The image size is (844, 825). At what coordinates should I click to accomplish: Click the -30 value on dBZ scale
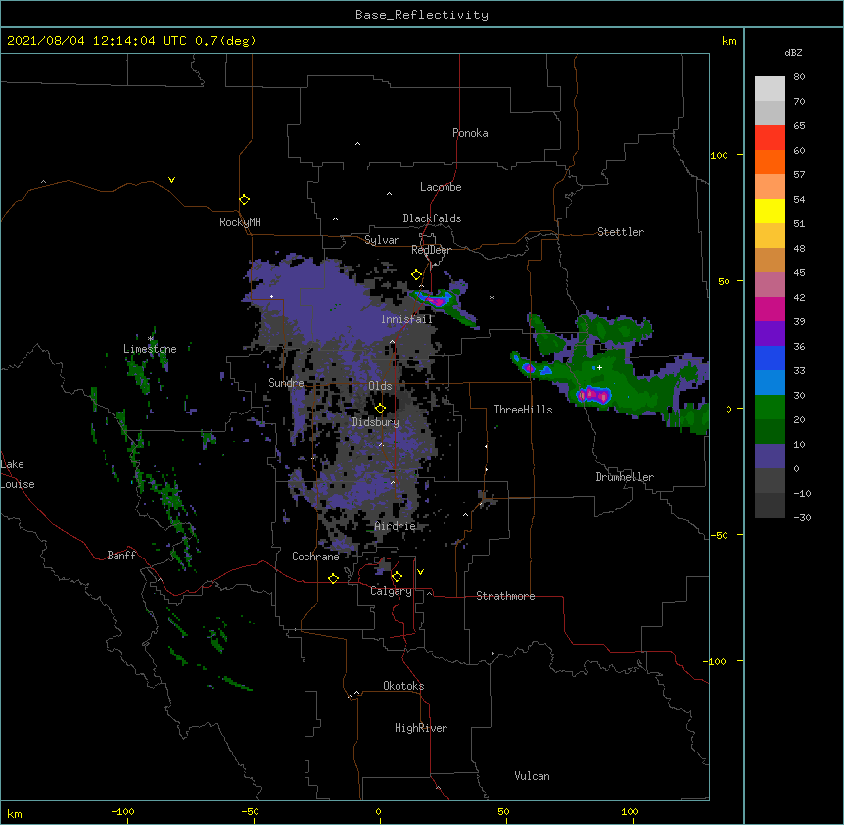click(802, 517)
